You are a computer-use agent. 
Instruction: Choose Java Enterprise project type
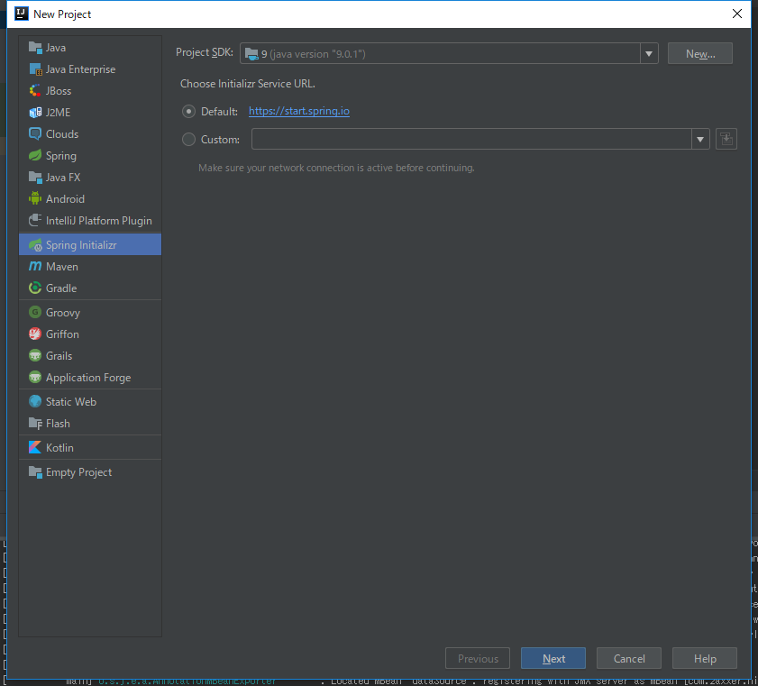(x=90, y=69)
